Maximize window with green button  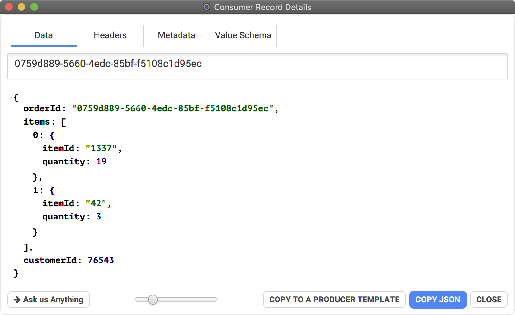(x=34, y=7)
